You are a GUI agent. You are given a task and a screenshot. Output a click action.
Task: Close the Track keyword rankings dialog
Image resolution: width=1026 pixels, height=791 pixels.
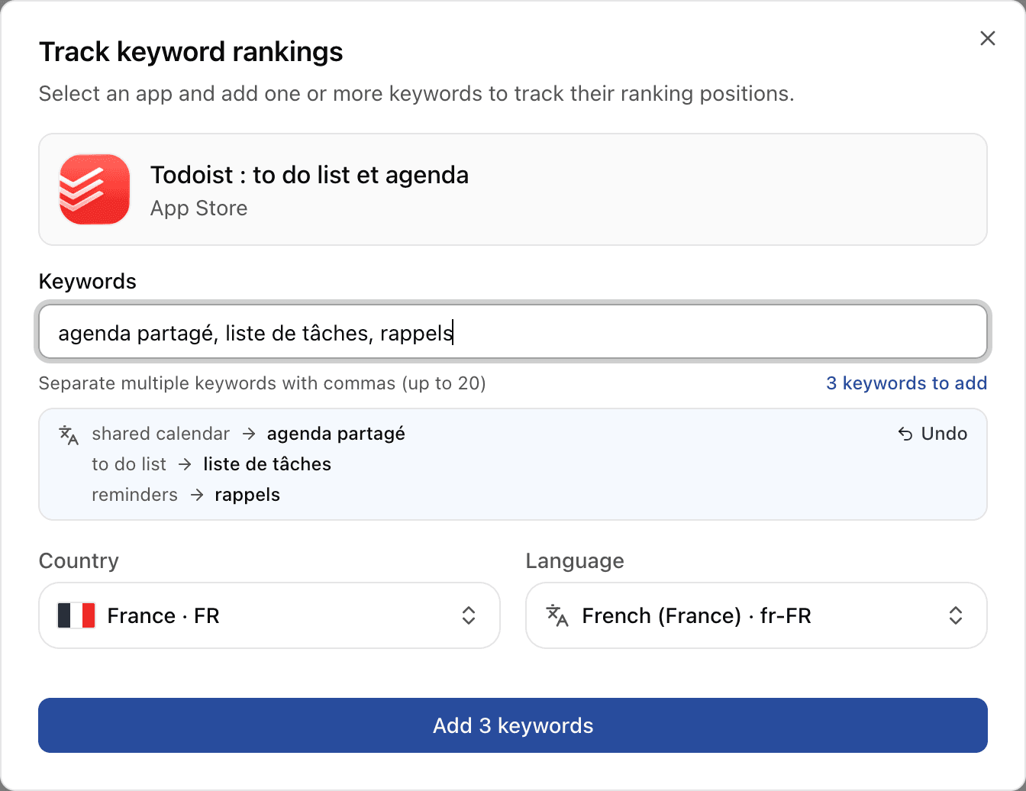coord(988,38)
